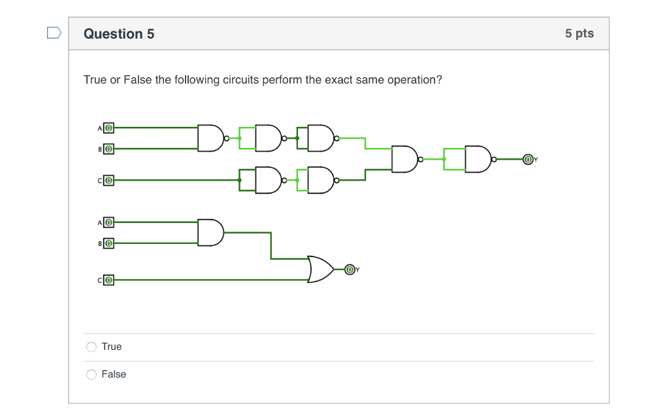Toggle input switch B in the top circuit
The width and height of the screenshot is (669, 416).
[107, 148]
